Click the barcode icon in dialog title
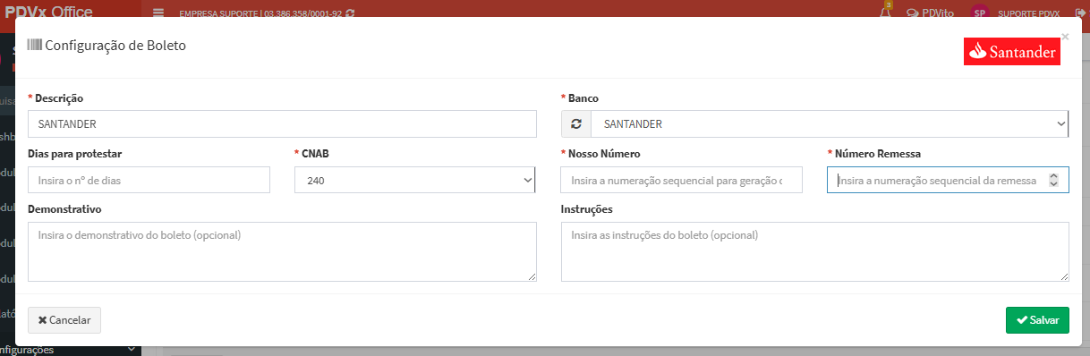The height and width of the screenshot is (356, 1090). point(35,44)
